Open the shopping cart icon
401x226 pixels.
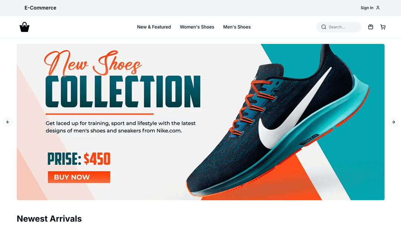(x=383, y=27)
